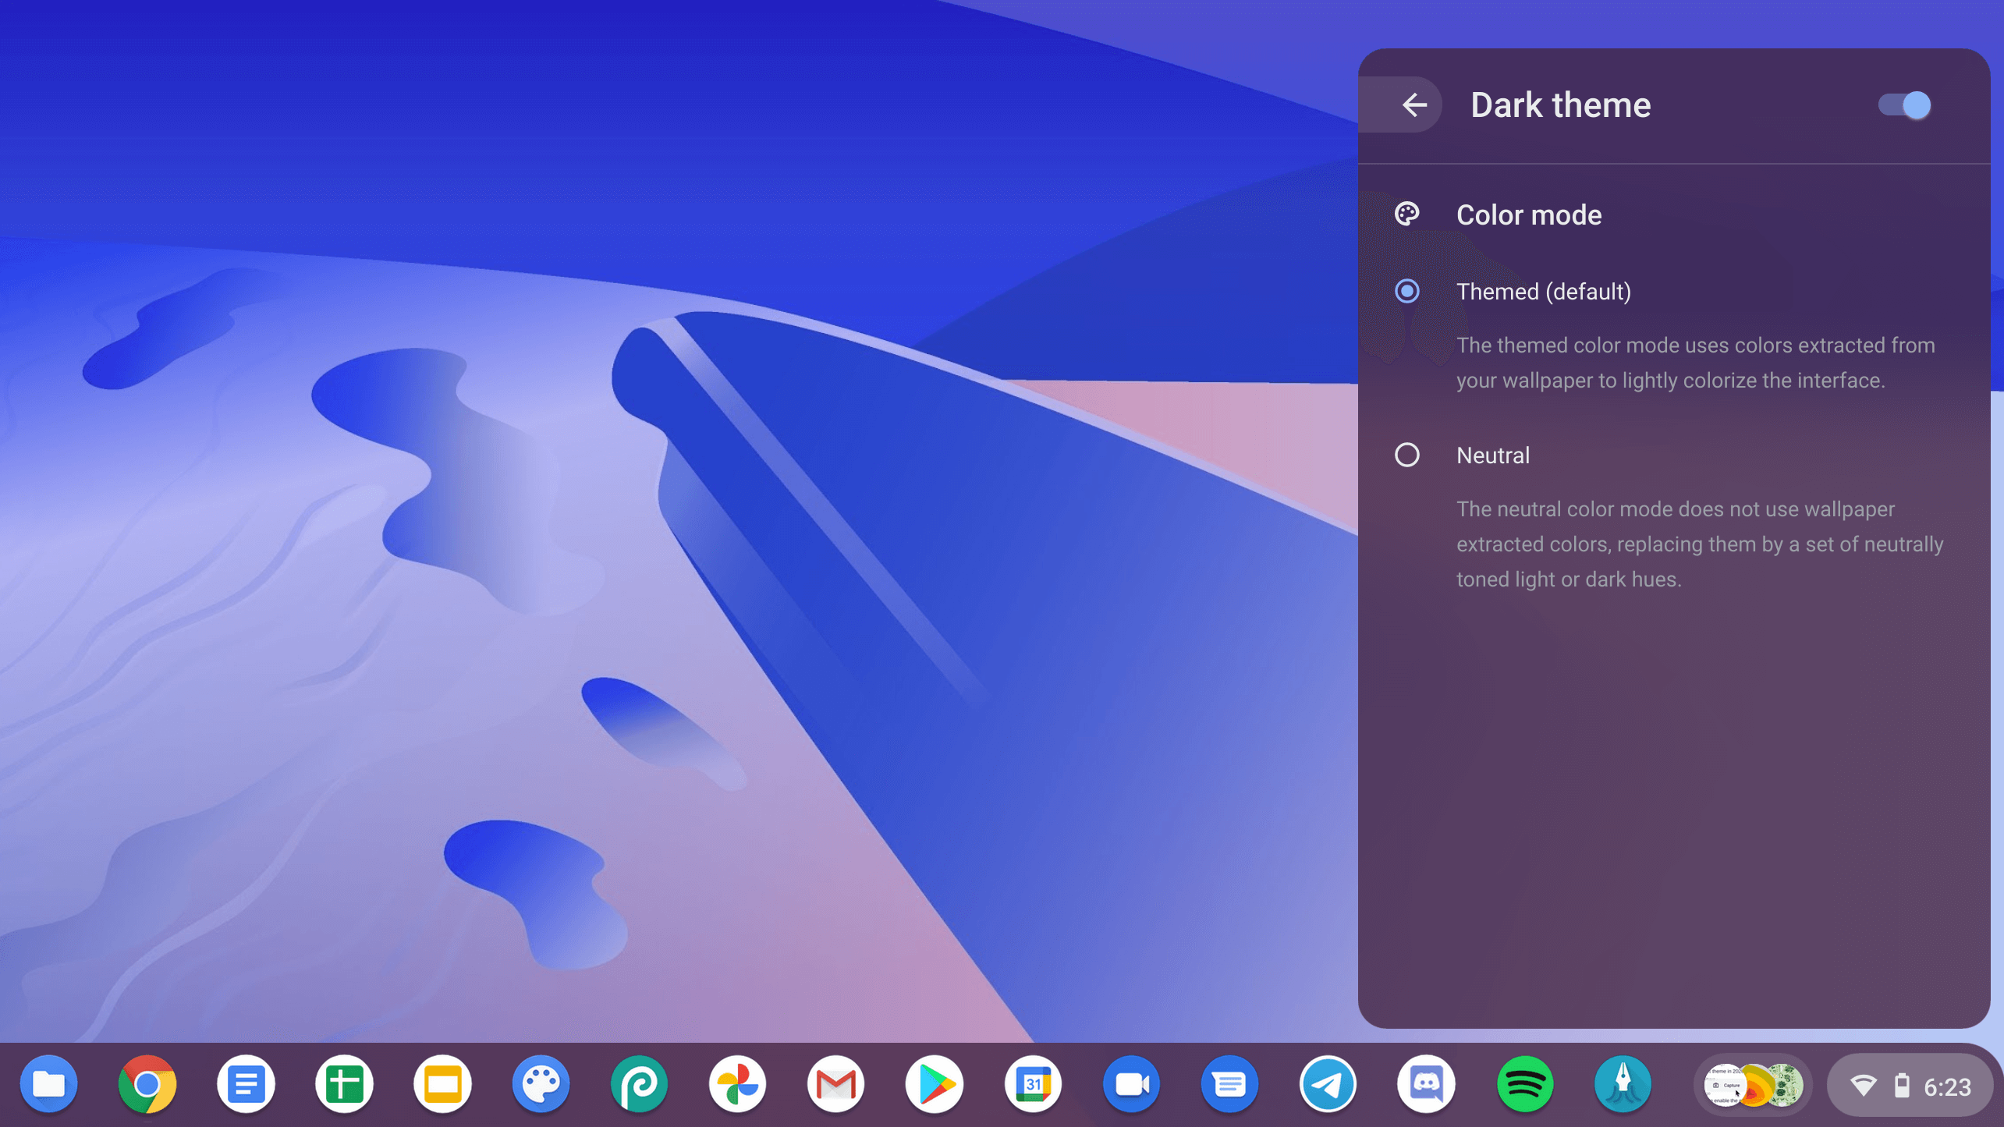
Task: Launch Google Chrome from the shelf
Action: point(147,1084)
